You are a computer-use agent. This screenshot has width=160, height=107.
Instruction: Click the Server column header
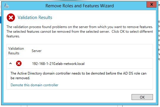click(36, 51)
